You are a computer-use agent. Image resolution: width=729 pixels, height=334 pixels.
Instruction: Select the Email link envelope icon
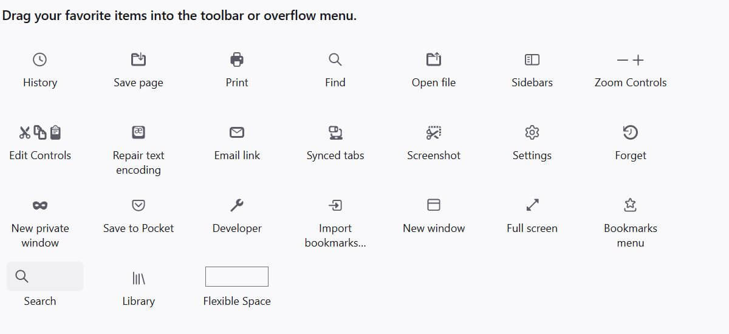237,132
